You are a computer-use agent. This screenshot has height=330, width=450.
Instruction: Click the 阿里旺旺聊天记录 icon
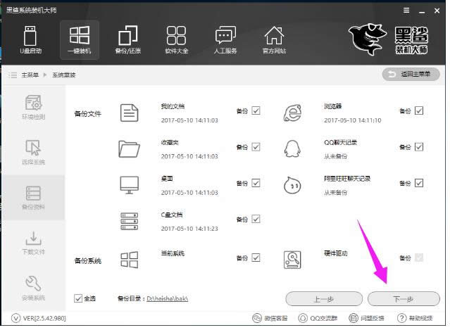click(x=292, y=185)
